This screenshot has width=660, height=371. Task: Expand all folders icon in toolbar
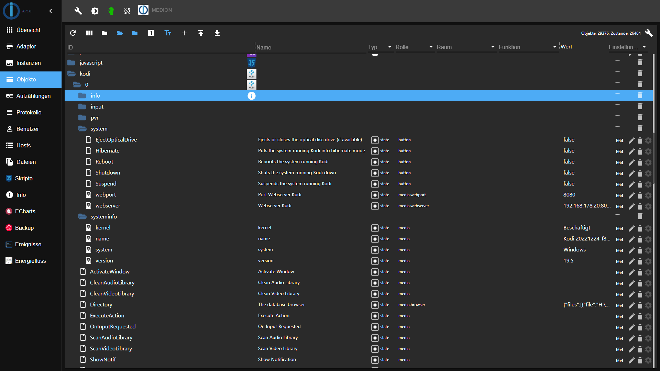pos(120,33)
